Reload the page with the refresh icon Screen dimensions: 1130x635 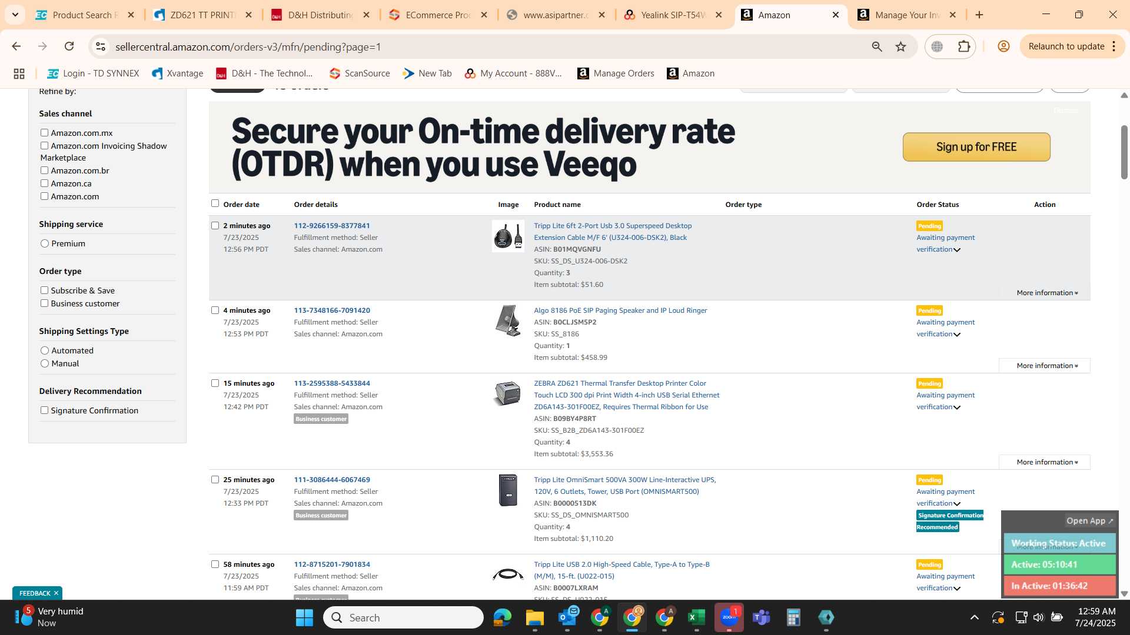coord(69,46)
